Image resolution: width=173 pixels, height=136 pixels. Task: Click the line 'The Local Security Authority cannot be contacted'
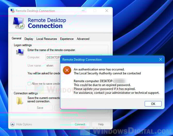[x=107, y=73]
